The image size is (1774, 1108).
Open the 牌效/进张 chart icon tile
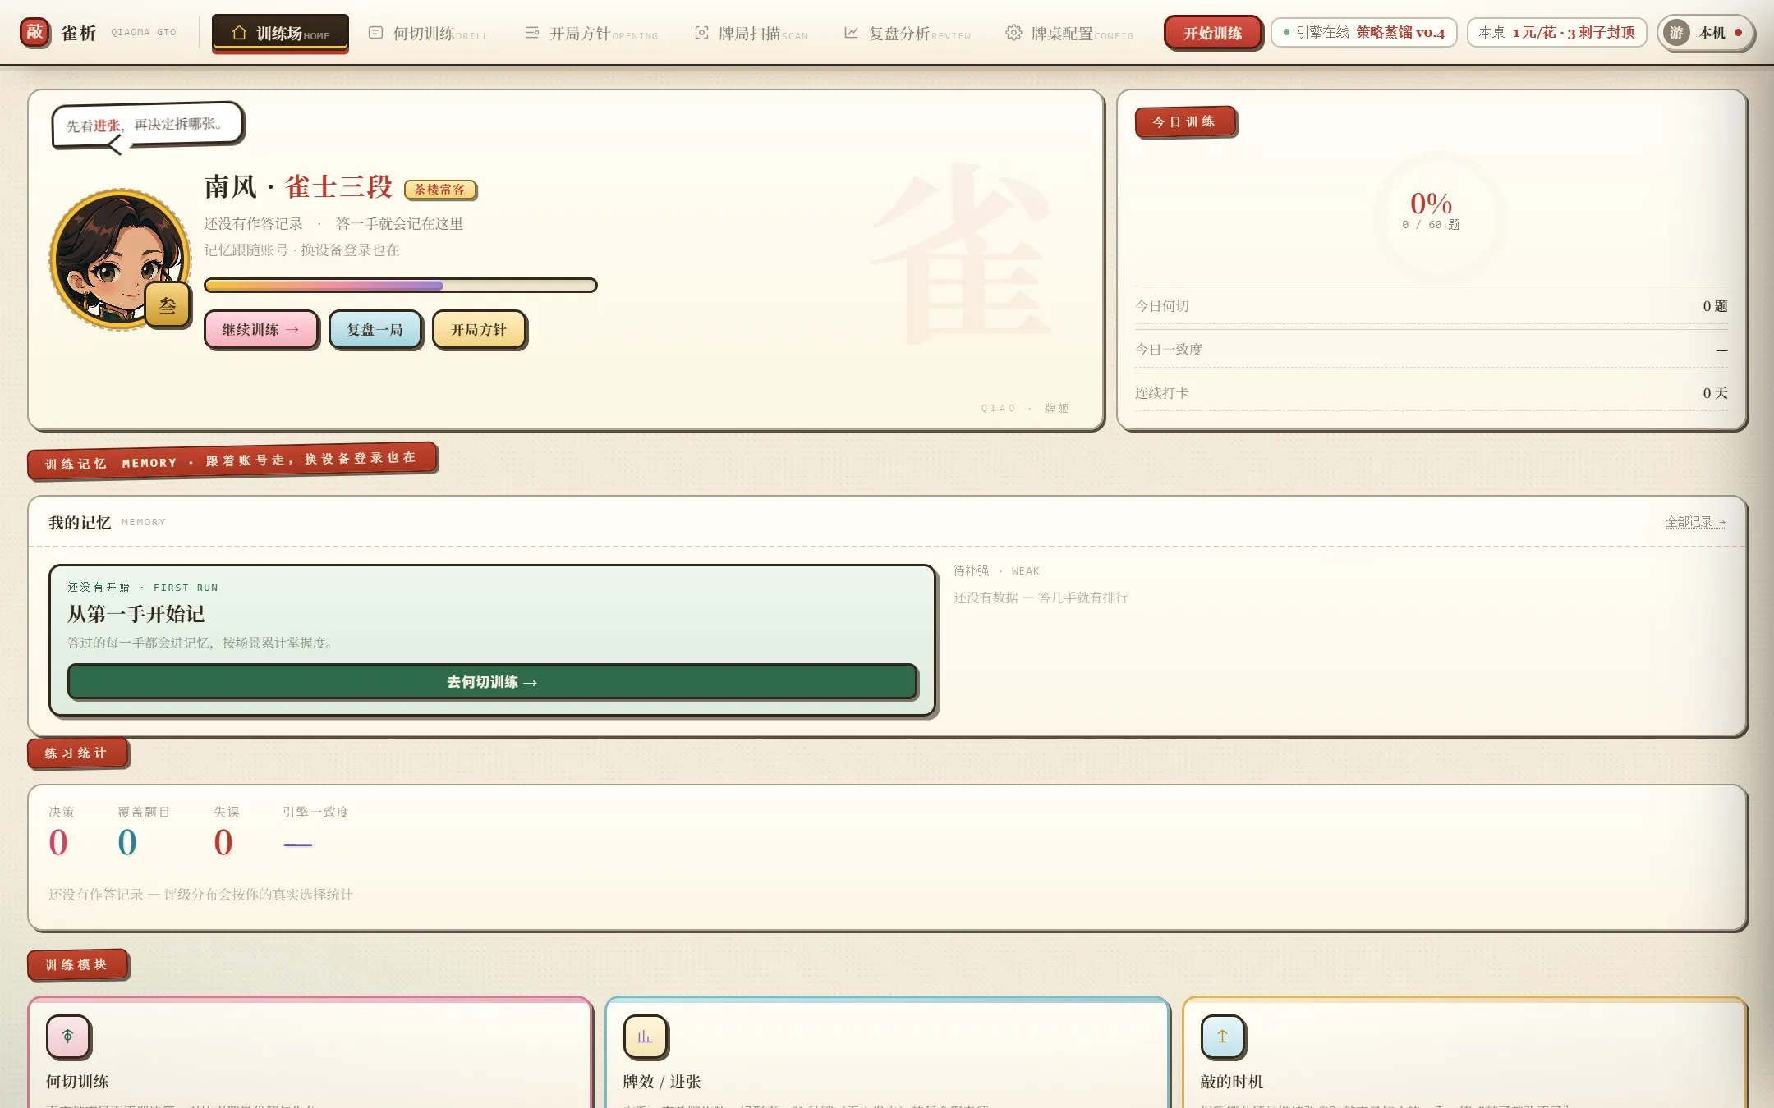pos(646,1037)
